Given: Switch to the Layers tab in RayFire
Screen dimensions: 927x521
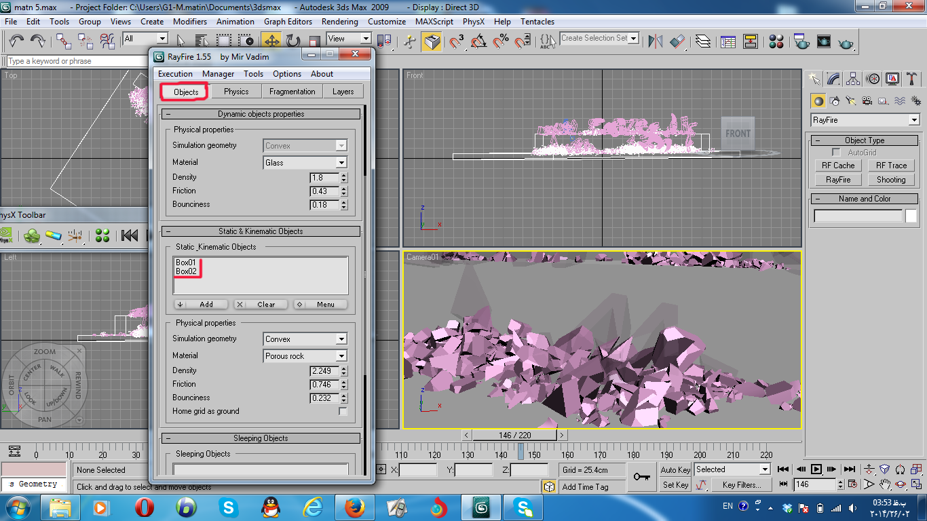Looking at the screenshot, I should (343, 92).
